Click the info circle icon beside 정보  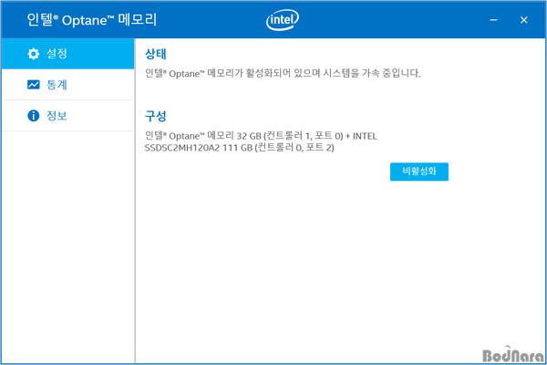(34, 116)
